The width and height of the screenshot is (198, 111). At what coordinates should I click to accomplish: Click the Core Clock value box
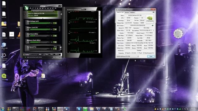coord(55,36)
